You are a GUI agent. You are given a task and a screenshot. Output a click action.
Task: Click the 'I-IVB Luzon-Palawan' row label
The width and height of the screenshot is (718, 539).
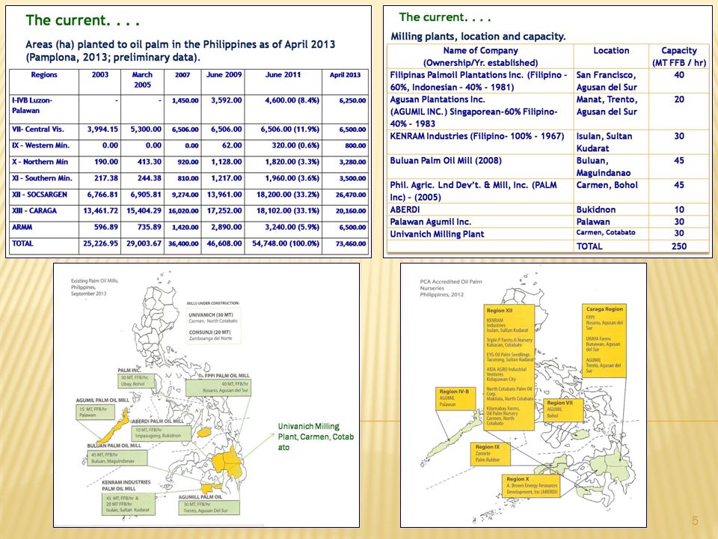point(32,106)
